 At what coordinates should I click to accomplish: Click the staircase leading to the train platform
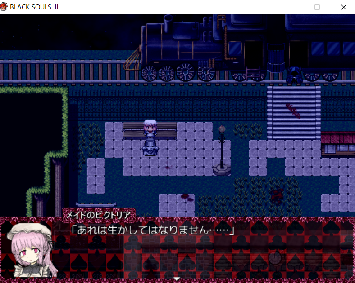pyautogui.click(x=294, y=113)
